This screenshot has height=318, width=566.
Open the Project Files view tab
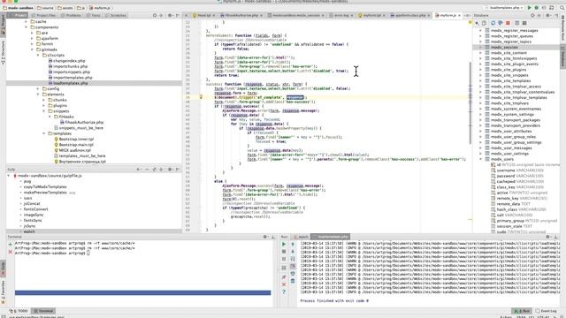click(43, 16)
